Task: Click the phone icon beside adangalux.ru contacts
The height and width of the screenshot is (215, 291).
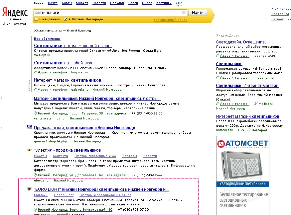Action: point(218,55)
